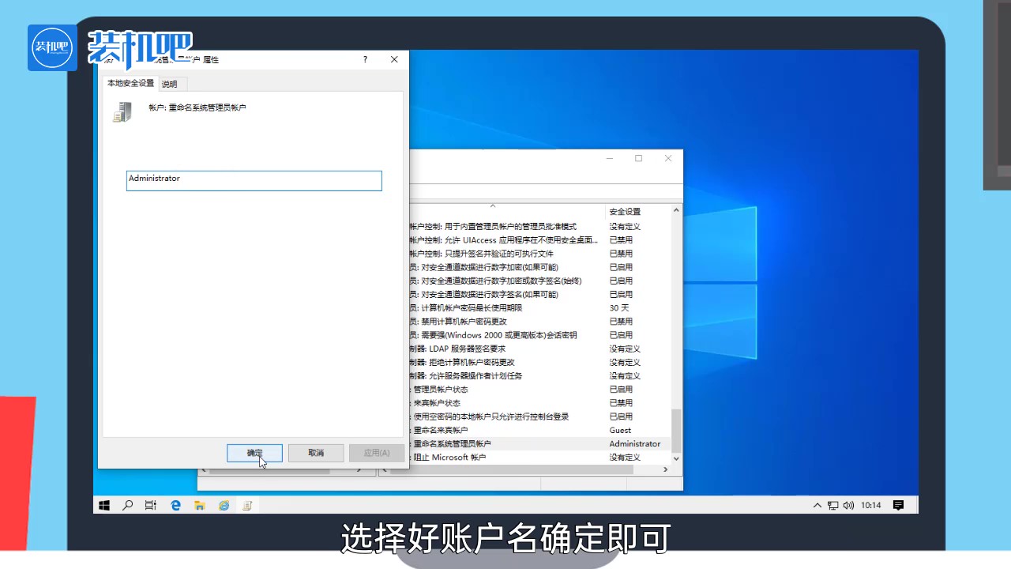Click the sort arrow above the policy column
Image resolution: width=1011 pixels, height=569 pixels.
[493, 205]
